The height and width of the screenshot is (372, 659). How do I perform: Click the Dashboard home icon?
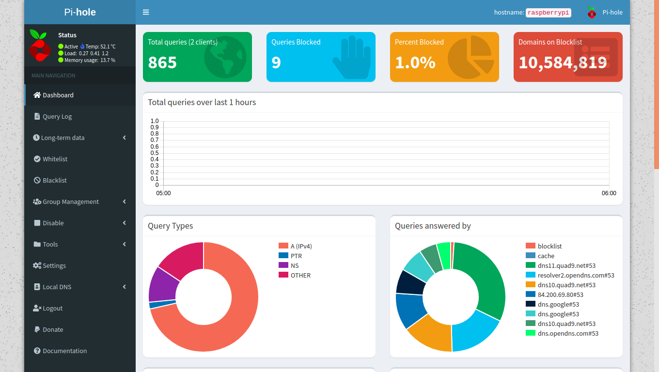pyautogui.click(x=37, y=95)
